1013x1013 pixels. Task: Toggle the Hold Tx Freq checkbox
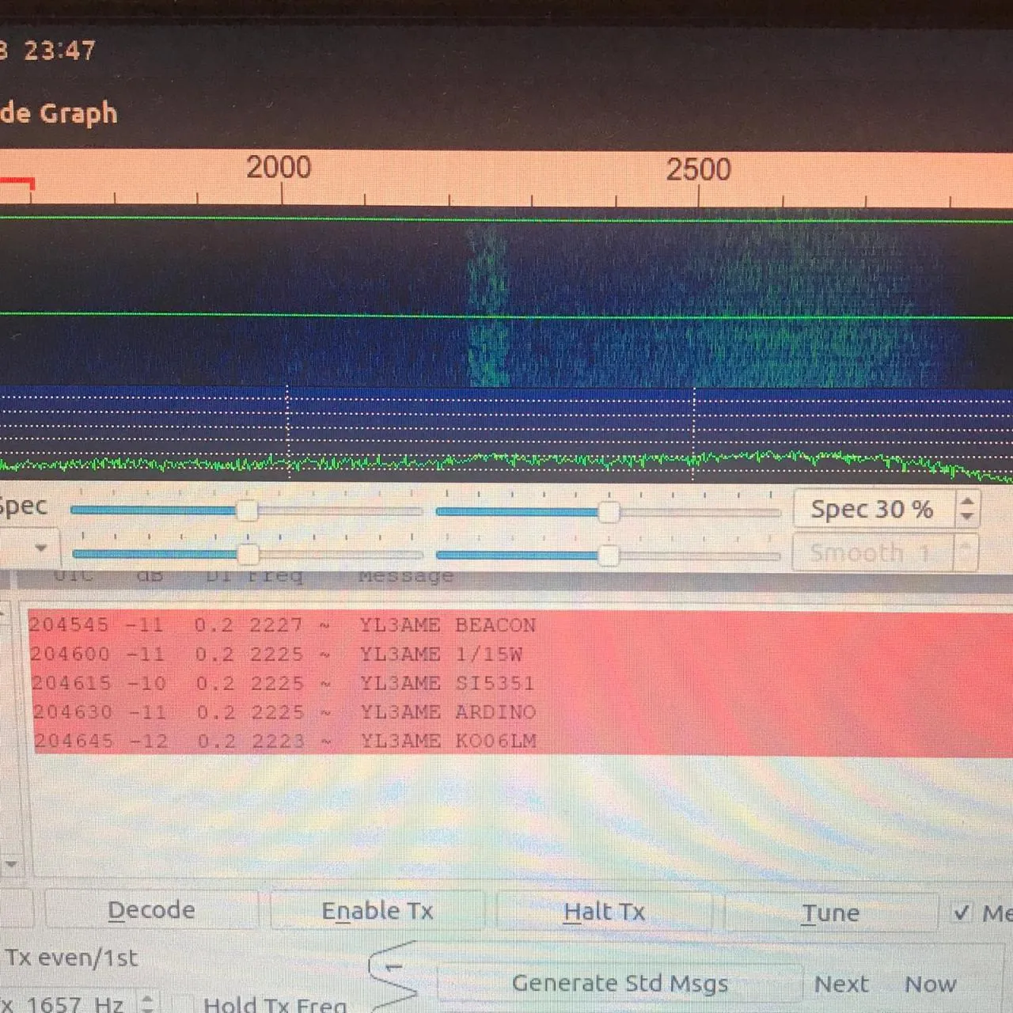point(183,1004)
